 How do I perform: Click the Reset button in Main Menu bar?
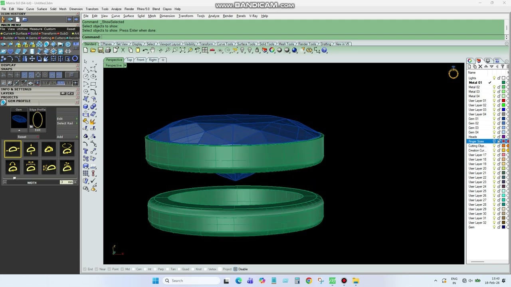[71, 29]
